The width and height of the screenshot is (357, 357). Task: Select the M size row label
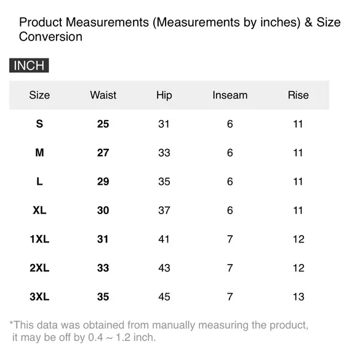(39, 153)
